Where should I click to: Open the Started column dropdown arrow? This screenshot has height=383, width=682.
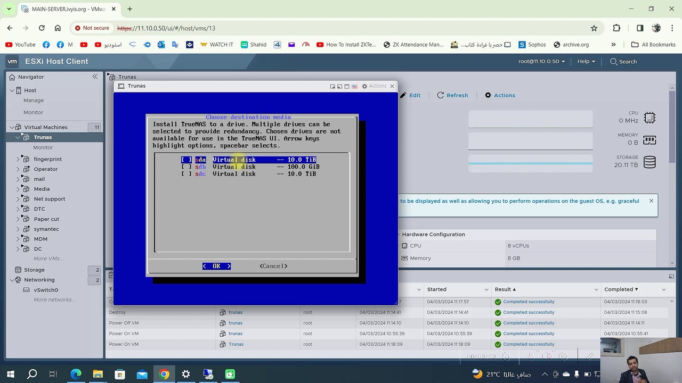(486, 289)
